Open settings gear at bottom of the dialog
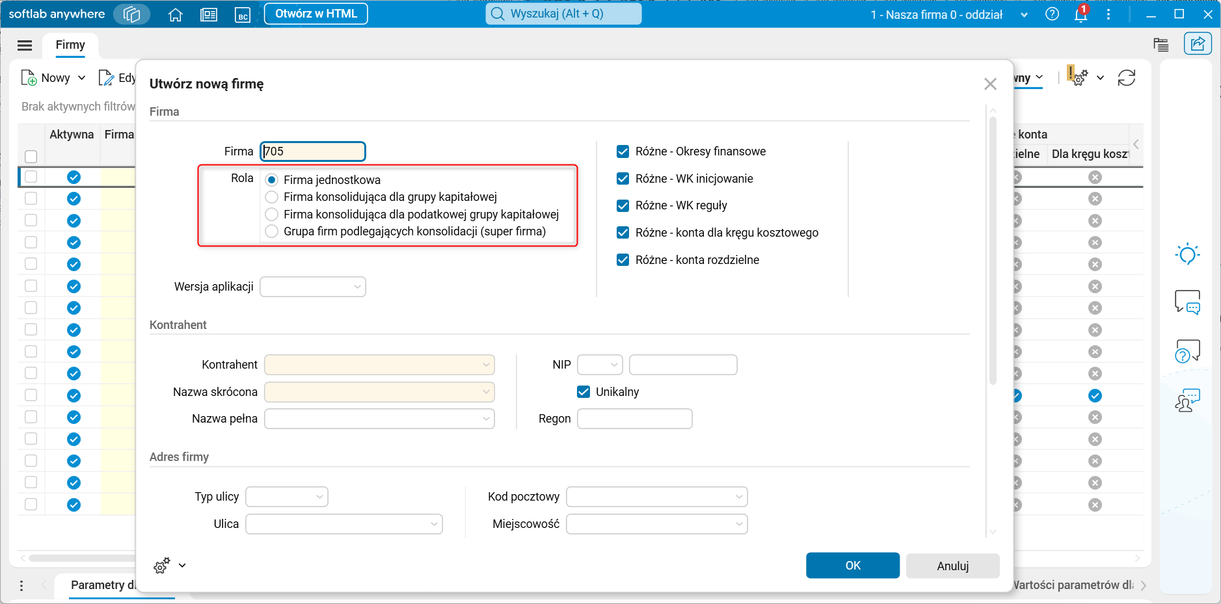Viewport: 1221px width, 604px height. pos(161,566)
